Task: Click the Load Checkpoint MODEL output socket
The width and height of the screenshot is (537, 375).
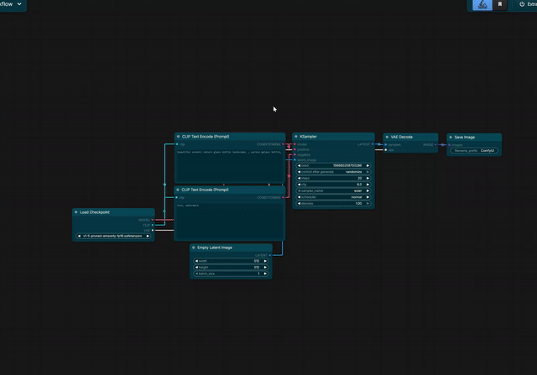Action: pyautogui.click(x=153, y=220)
